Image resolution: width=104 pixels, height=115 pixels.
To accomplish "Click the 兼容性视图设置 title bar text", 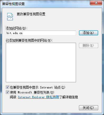I will tap(13, 4).
